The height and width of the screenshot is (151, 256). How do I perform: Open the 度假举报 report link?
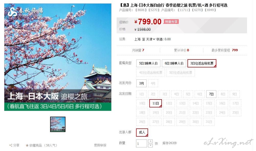[x=100, y=145]
